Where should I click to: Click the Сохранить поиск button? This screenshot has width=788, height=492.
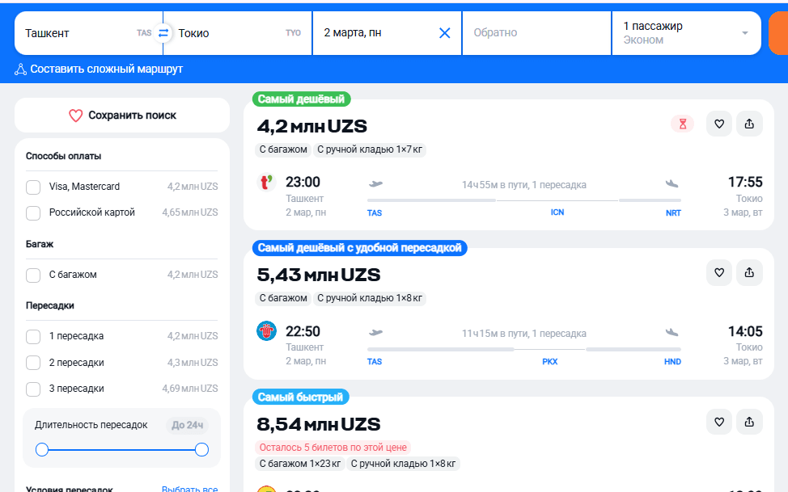pyautogui.click(x=122, y=116)
